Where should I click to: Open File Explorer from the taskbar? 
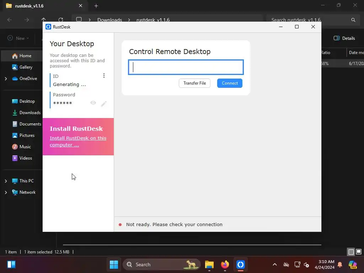[x=209, y=264]
